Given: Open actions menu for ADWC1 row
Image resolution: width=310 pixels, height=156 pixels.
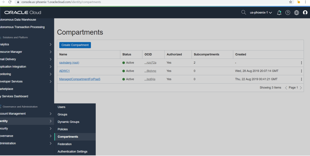Looking at the screenshot, I should pos(301,71).
